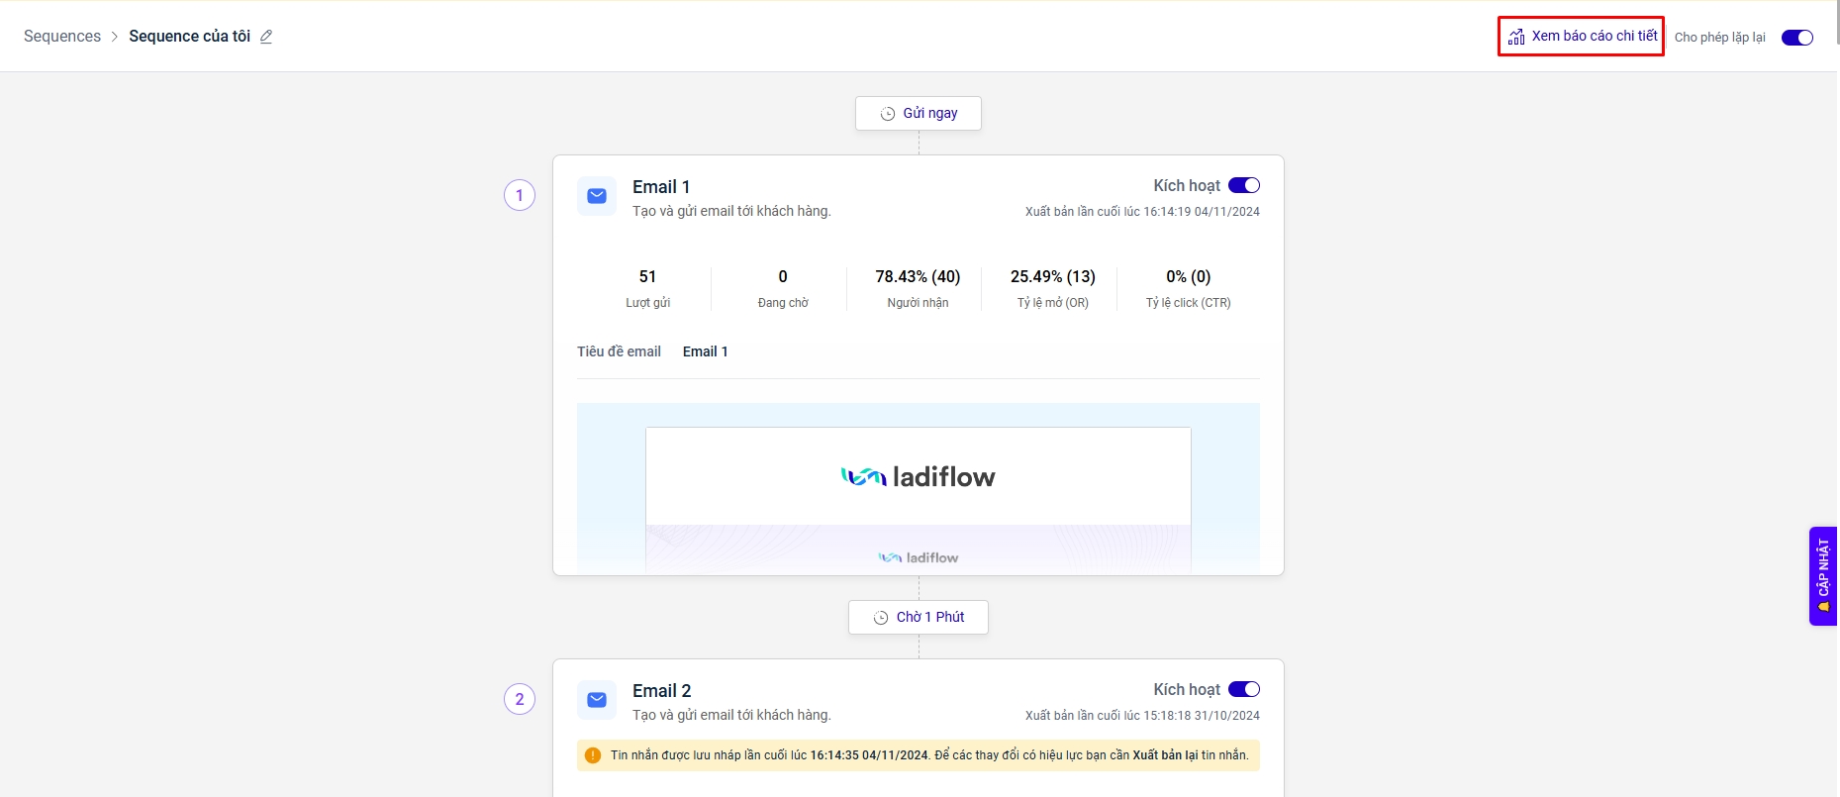Click the Email 1 ladiflow preview thumbnail
Viewport: 1840px width, 797px height.
pyautogui.click(x=918, y=488)
